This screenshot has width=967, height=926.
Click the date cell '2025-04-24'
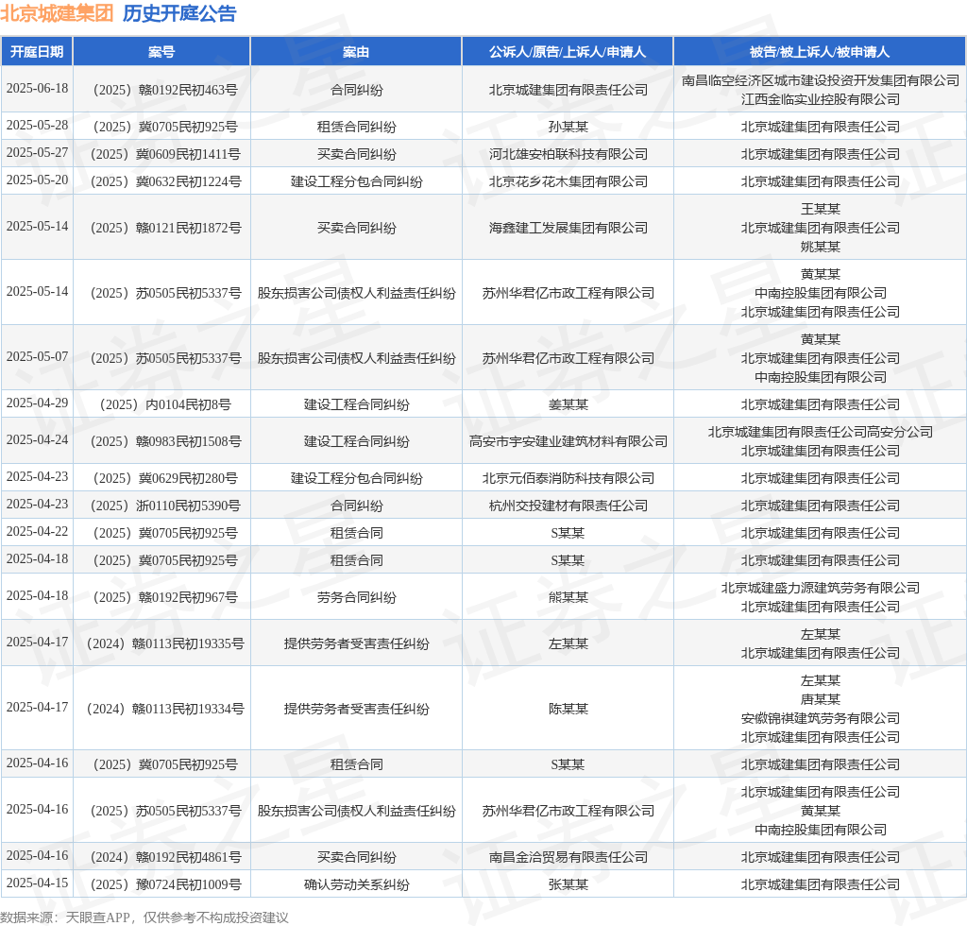click(x=37, y=440)
